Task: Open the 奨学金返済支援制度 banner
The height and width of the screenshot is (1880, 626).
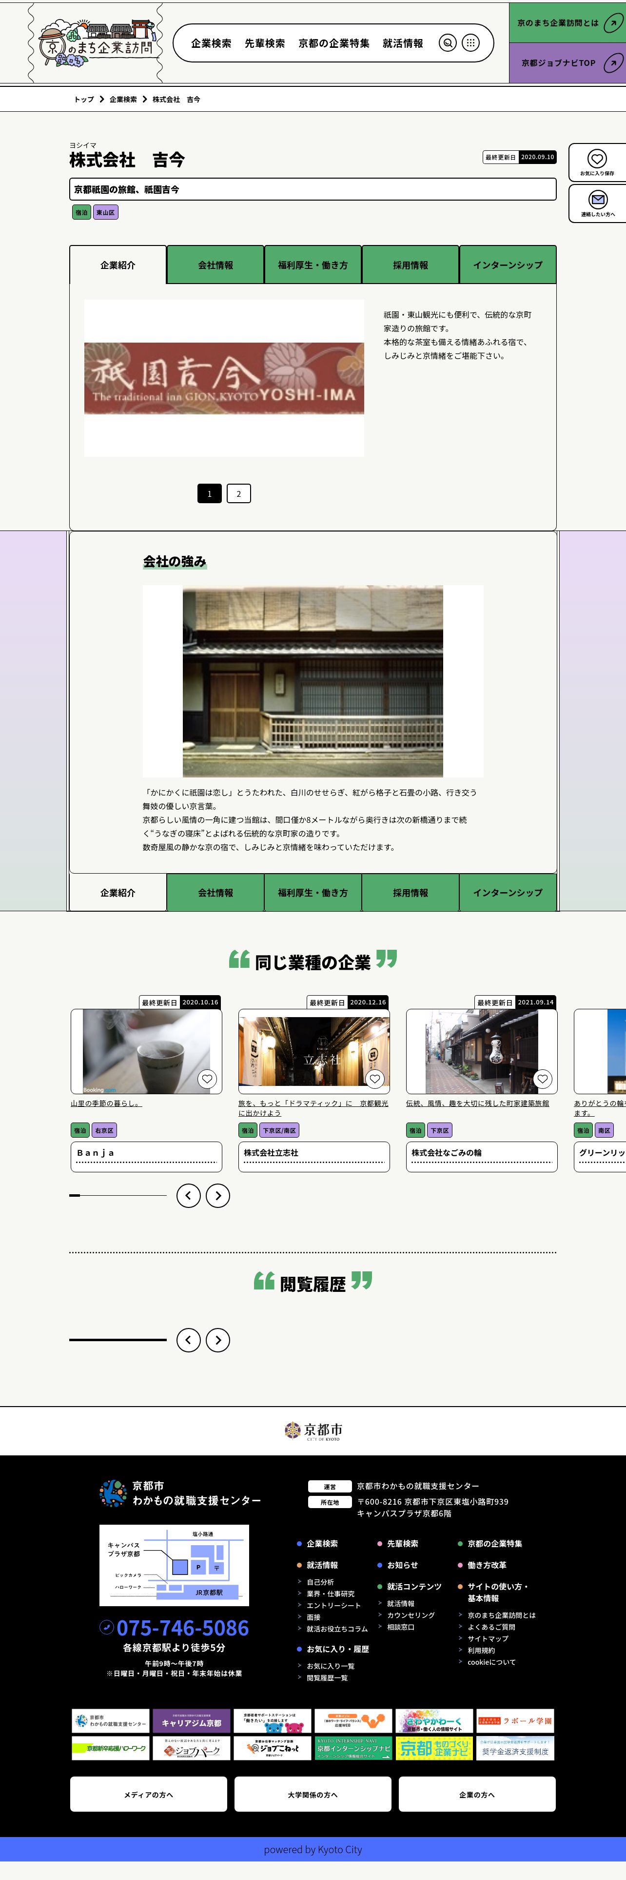Action: [515, 1748]
